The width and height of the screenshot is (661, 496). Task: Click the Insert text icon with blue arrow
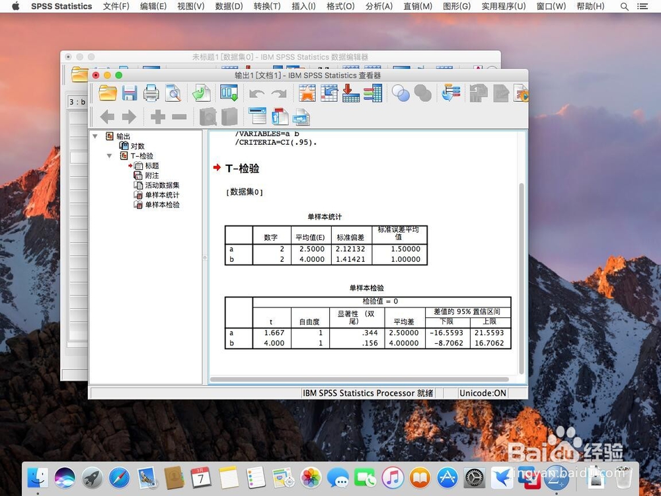click(x=301, y=117)
